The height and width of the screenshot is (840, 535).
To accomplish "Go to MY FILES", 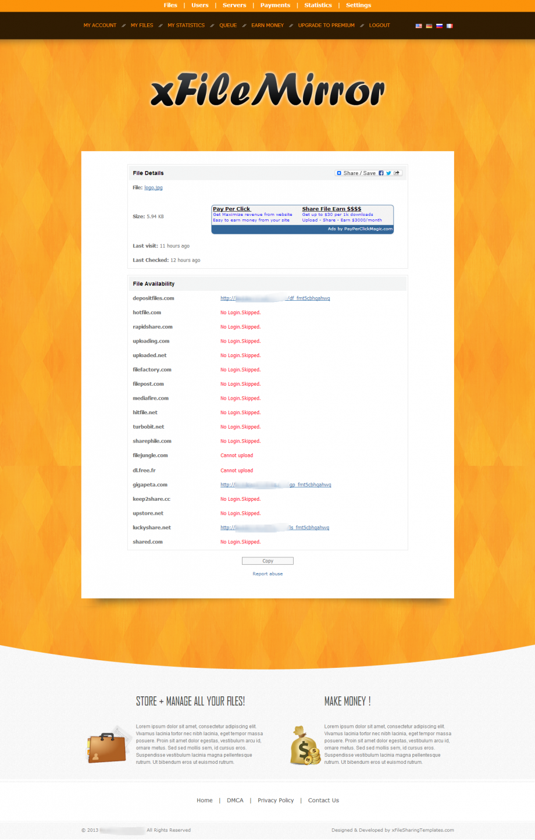I will click(142, 26).
